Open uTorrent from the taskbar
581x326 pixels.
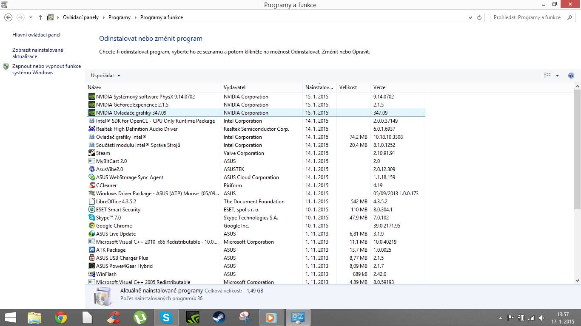point(140,318)
